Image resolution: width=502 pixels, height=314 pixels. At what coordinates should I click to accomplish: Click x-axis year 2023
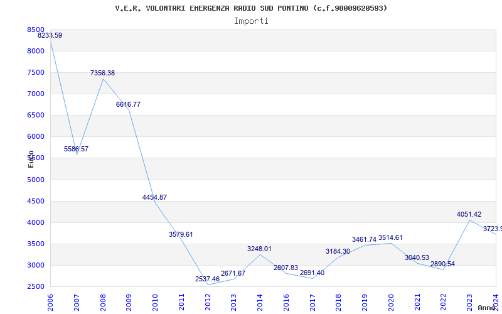[x=469, y=303]
